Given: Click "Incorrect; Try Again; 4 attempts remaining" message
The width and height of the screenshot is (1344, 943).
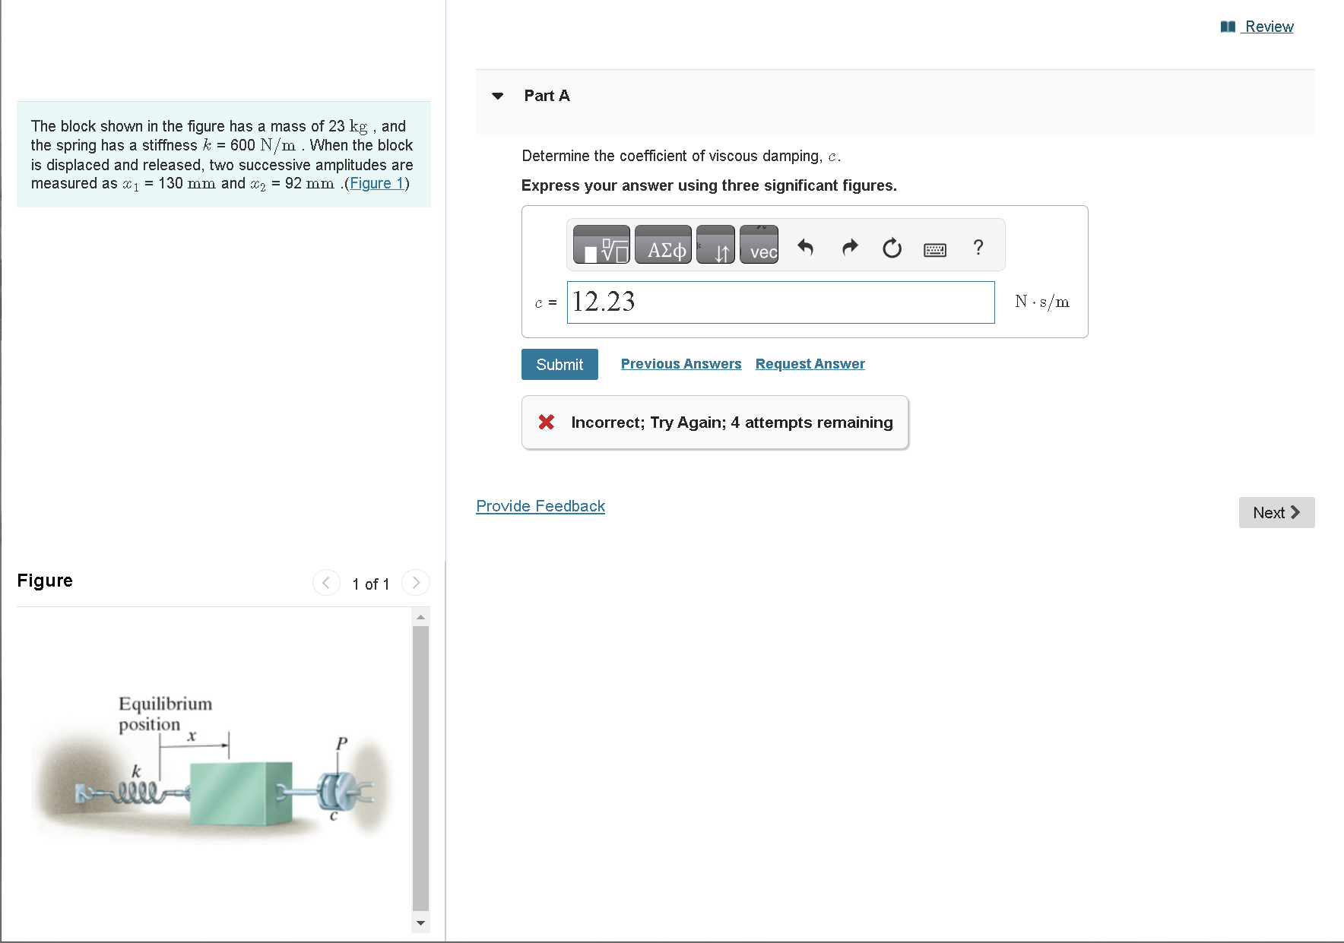Looking at the screenshot, I should coord(732,422).
